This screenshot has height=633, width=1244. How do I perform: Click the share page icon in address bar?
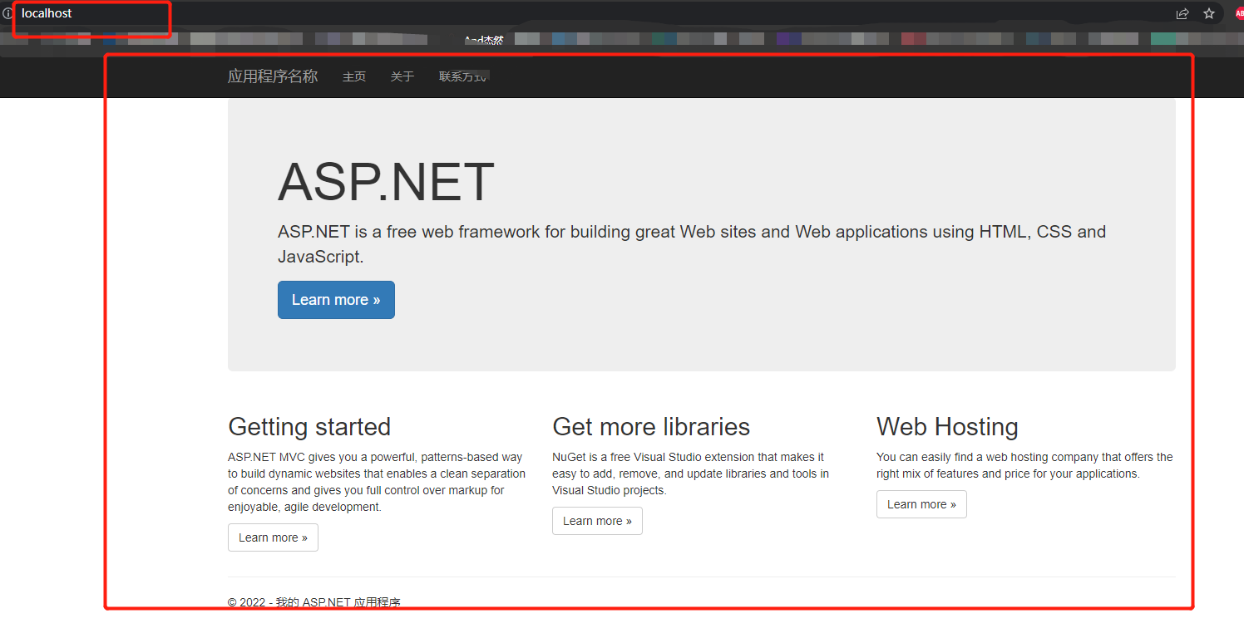[1182, 13]
